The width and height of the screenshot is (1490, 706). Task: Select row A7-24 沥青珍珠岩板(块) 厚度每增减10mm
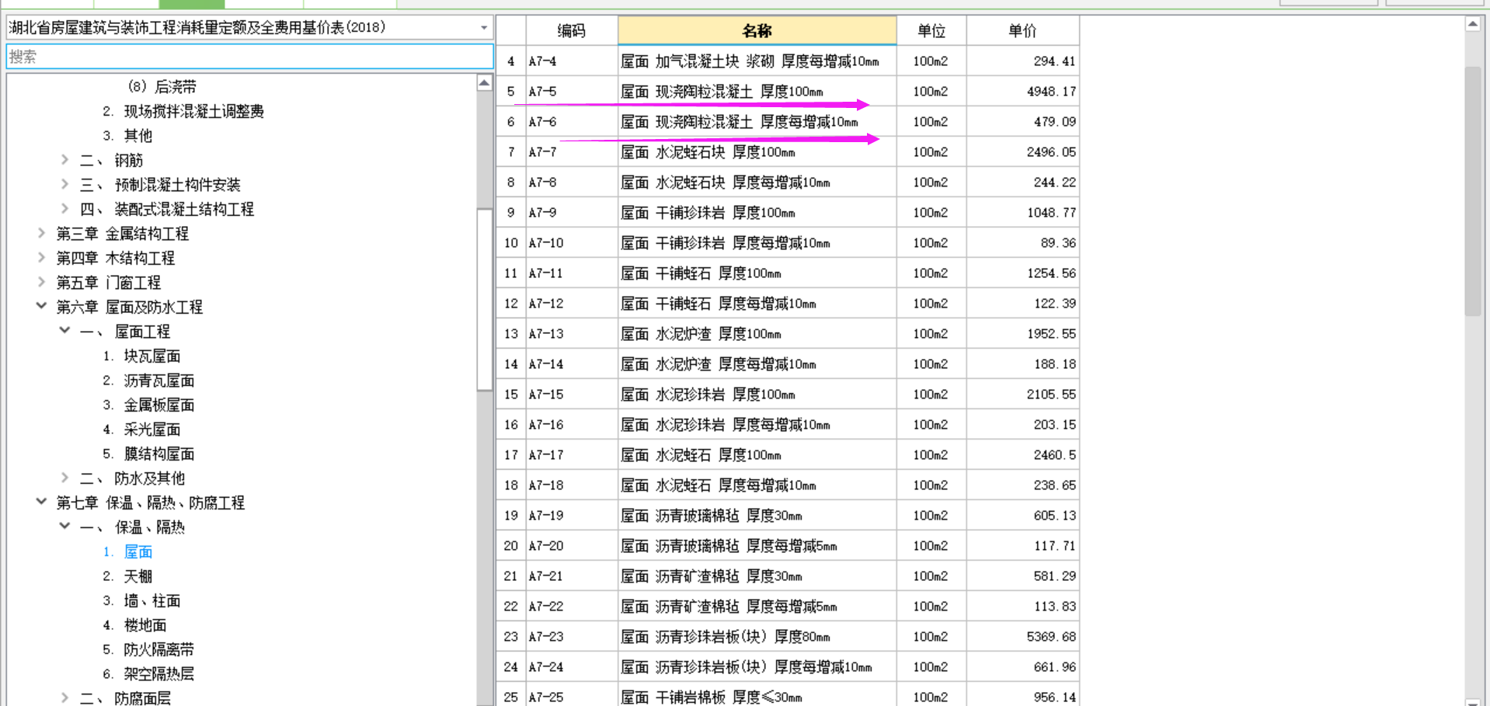[788, 666]
